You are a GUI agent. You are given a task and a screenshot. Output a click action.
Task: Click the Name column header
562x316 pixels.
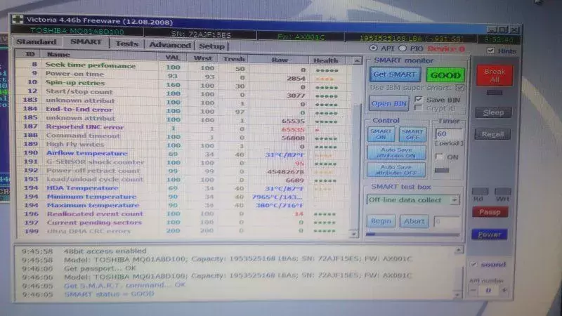point(99,55)
